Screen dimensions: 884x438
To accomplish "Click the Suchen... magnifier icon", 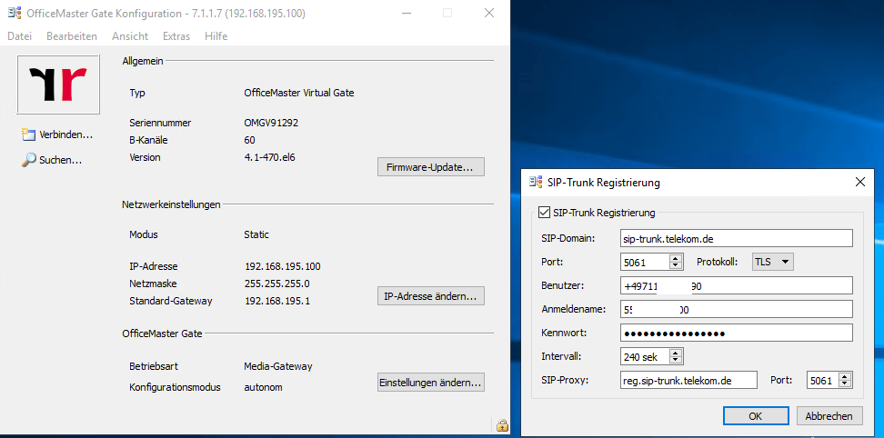I will click(28, 160).
